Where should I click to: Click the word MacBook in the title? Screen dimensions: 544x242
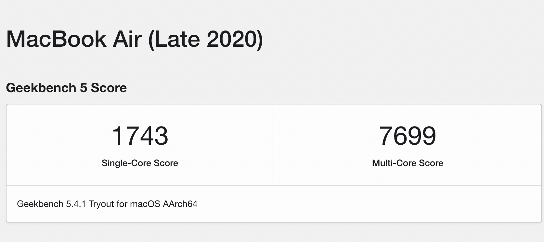tap(56, 40)
